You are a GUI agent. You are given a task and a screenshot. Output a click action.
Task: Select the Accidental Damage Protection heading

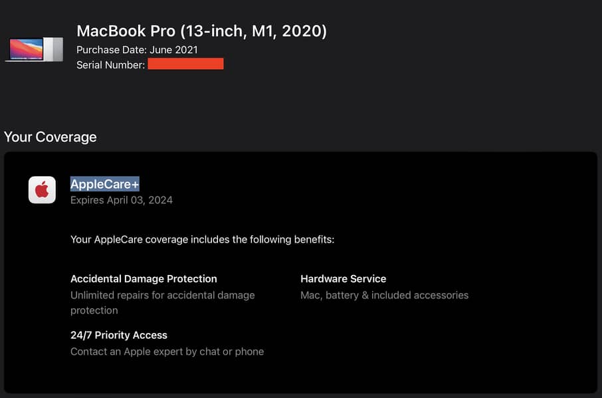[144, 278]
